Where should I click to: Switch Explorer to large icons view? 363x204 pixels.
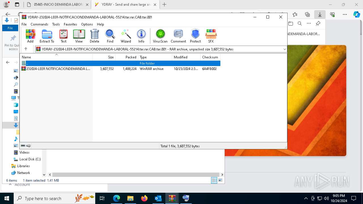click(220, 180)
